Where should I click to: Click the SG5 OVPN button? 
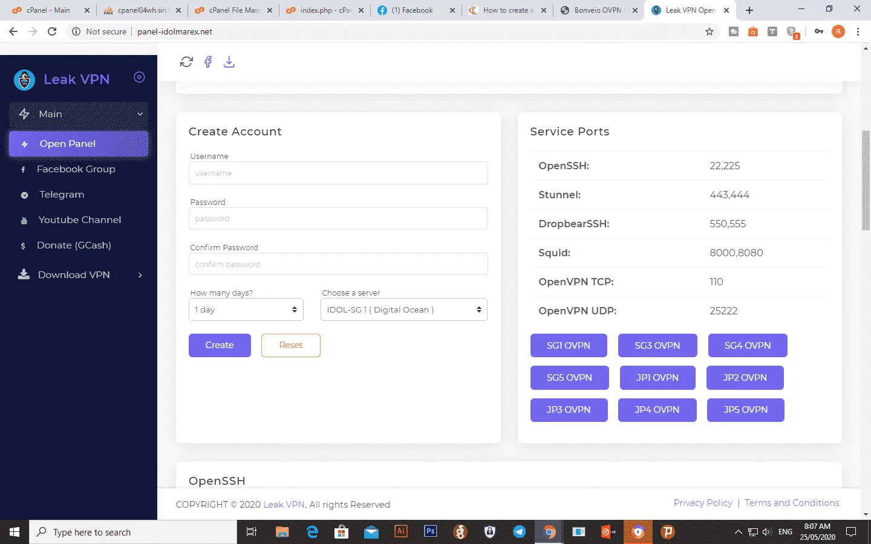570,378
